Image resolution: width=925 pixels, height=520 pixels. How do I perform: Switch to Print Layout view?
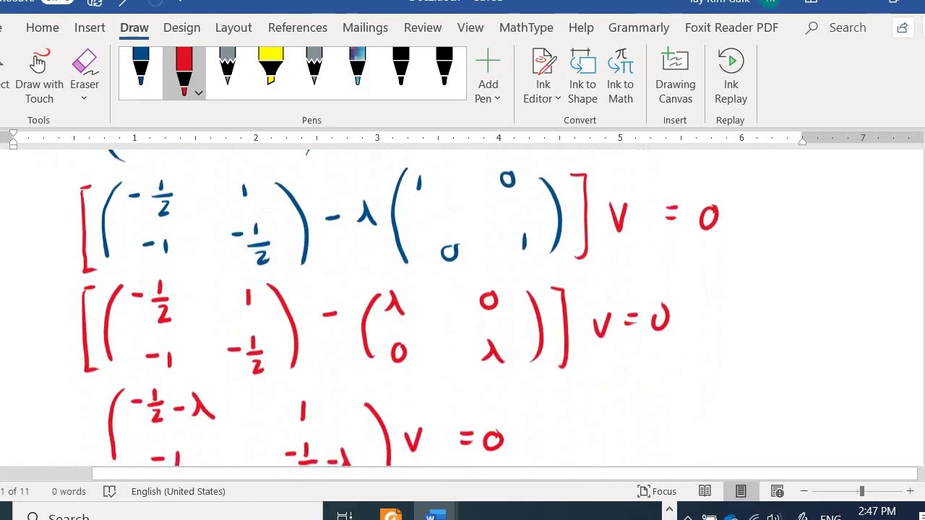coord(741,491)
